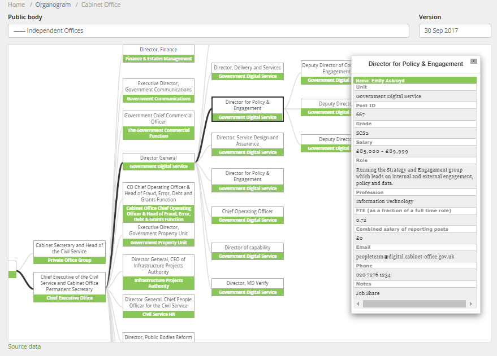This screenshot has height=356, width=497.
Task: Click the role description text
Action: pos(414,177)
